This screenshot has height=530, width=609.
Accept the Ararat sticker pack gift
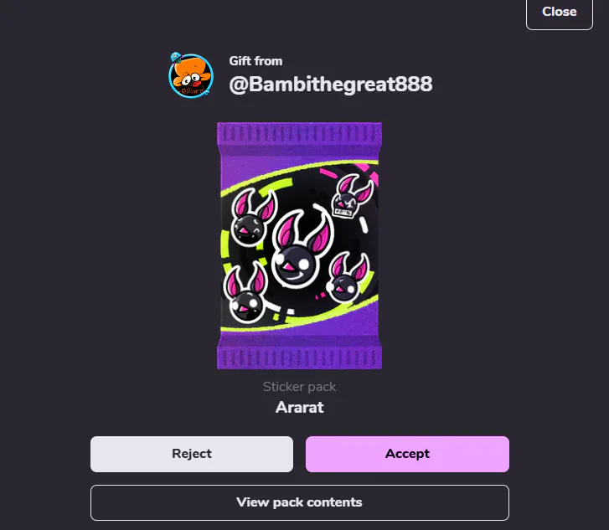407,454
